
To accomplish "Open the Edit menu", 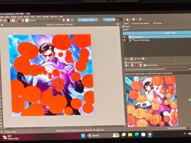I will pos(2,17).
